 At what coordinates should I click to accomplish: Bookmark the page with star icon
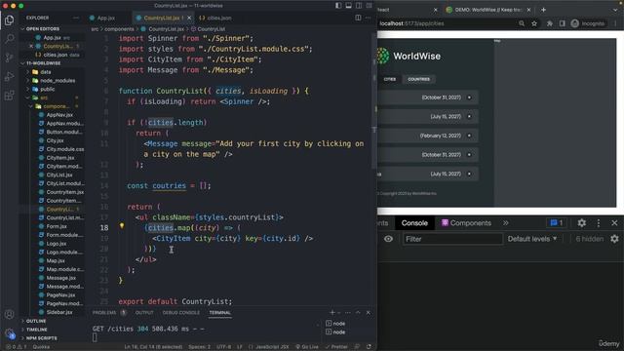pos(534,23)
